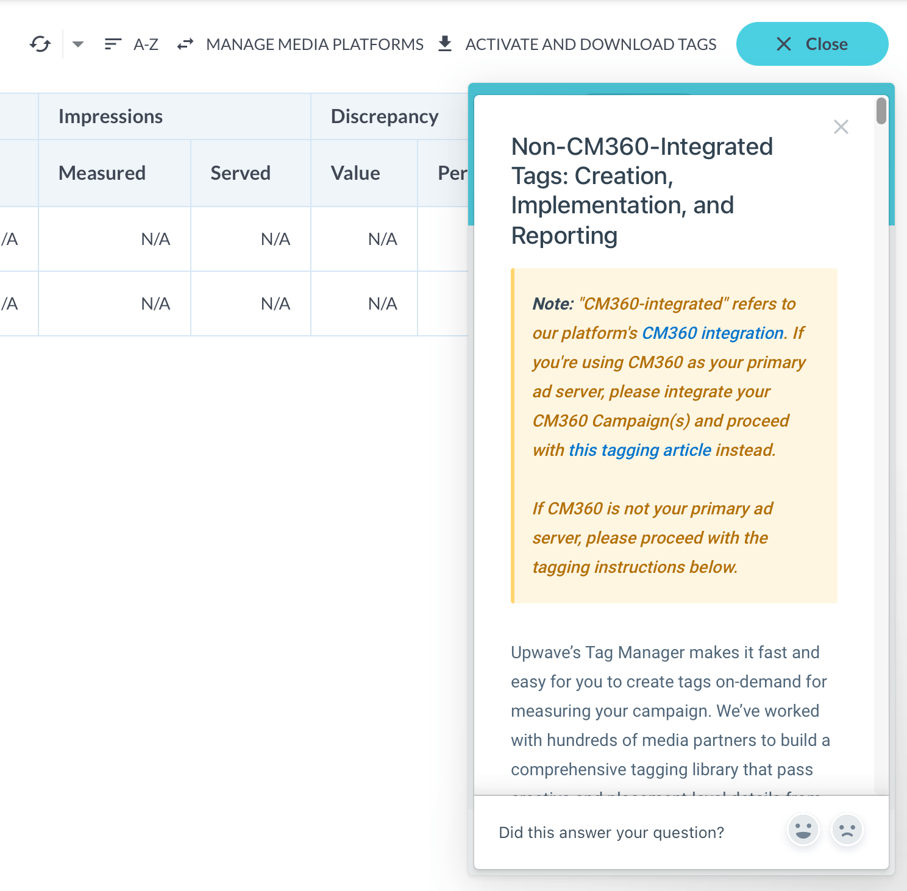Screen dimensions: 907x891
Task: Click 'Did this answer your question?' text
Action: (x=611, y=832)
